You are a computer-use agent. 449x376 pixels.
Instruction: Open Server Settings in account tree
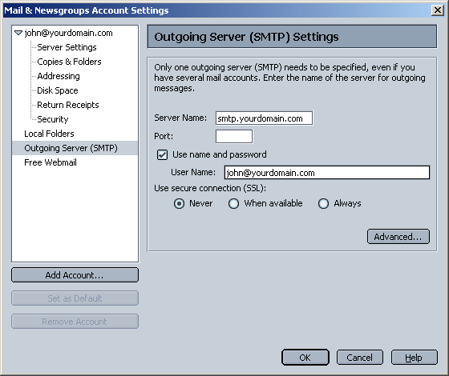(67, 47)
